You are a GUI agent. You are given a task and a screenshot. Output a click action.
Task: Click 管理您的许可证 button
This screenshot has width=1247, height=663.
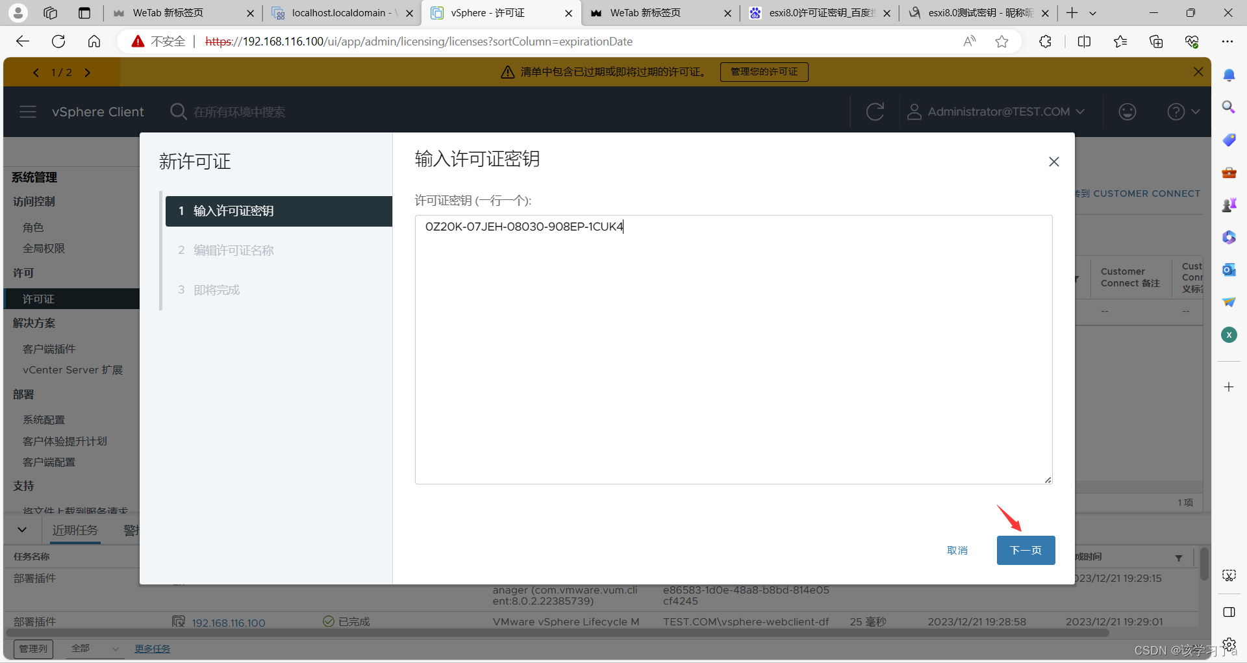point(764,72)
